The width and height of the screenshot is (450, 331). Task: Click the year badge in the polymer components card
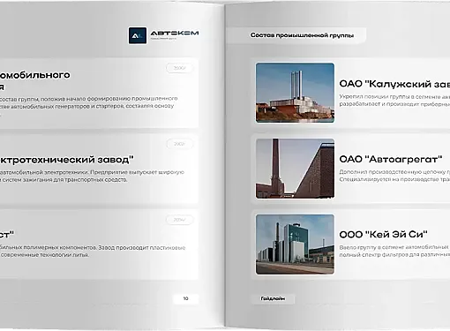(x=180, y=220)
